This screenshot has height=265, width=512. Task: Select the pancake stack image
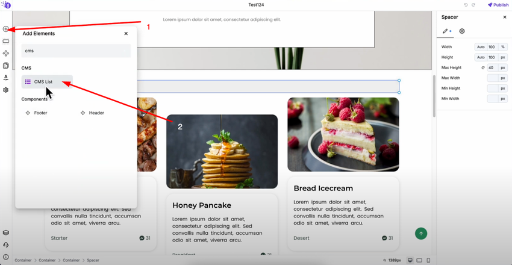pos(222,151)
